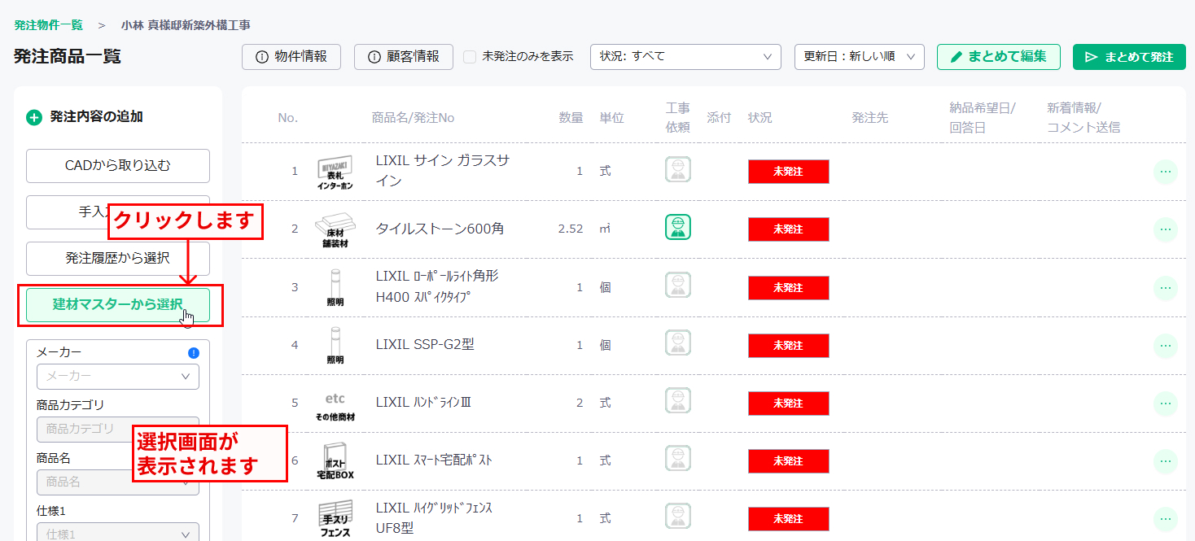Click the 建材マスターから選択 button
Screen dimensions: 1195x541
coord(118,305)
